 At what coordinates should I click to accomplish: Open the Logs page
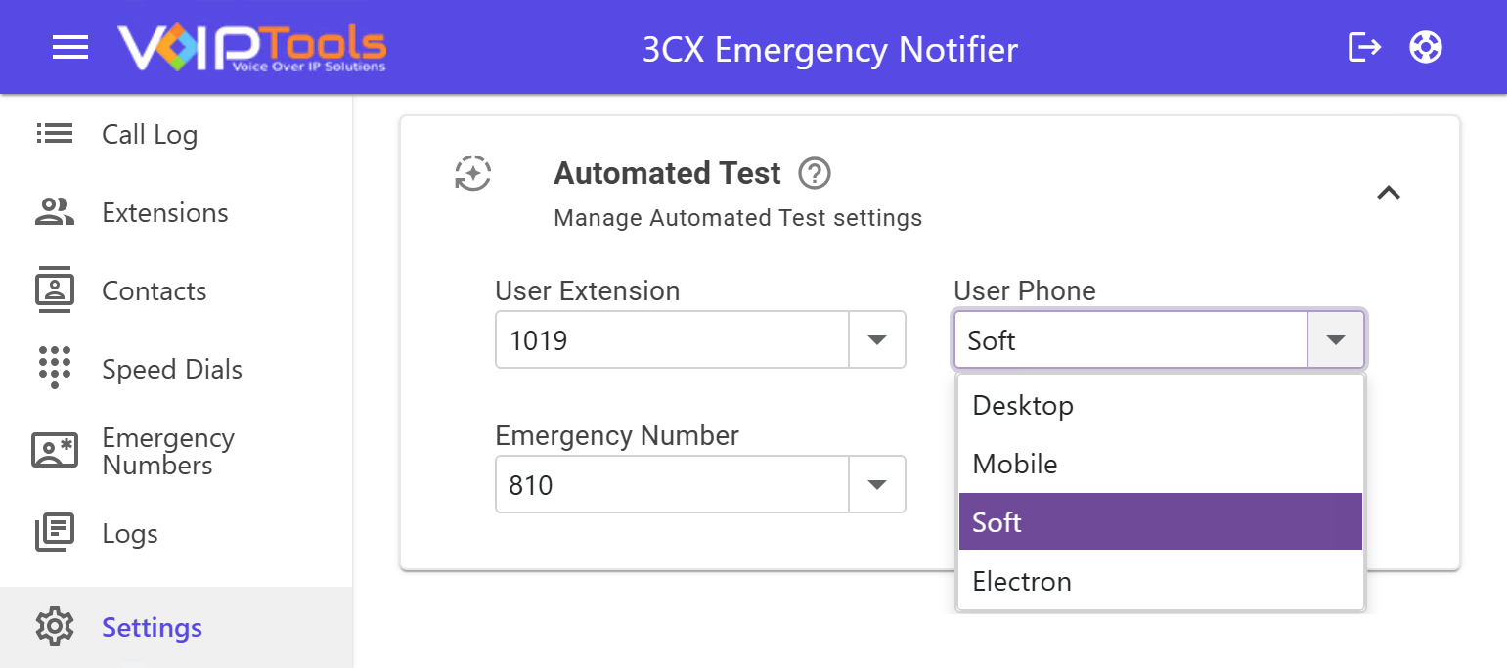click(x=129, y=533)
